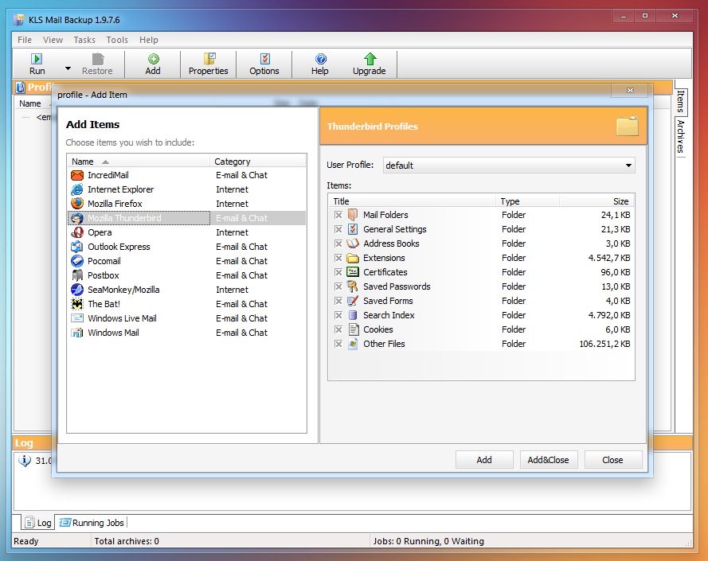Click the Extensions folder icon

[x=353, y=258]
